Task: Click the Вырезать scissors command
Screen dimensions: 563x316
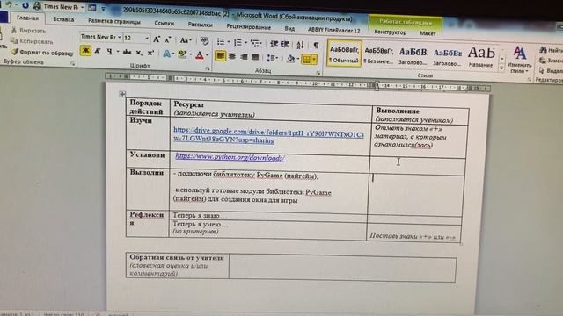Action: click(x=28, y=31)
